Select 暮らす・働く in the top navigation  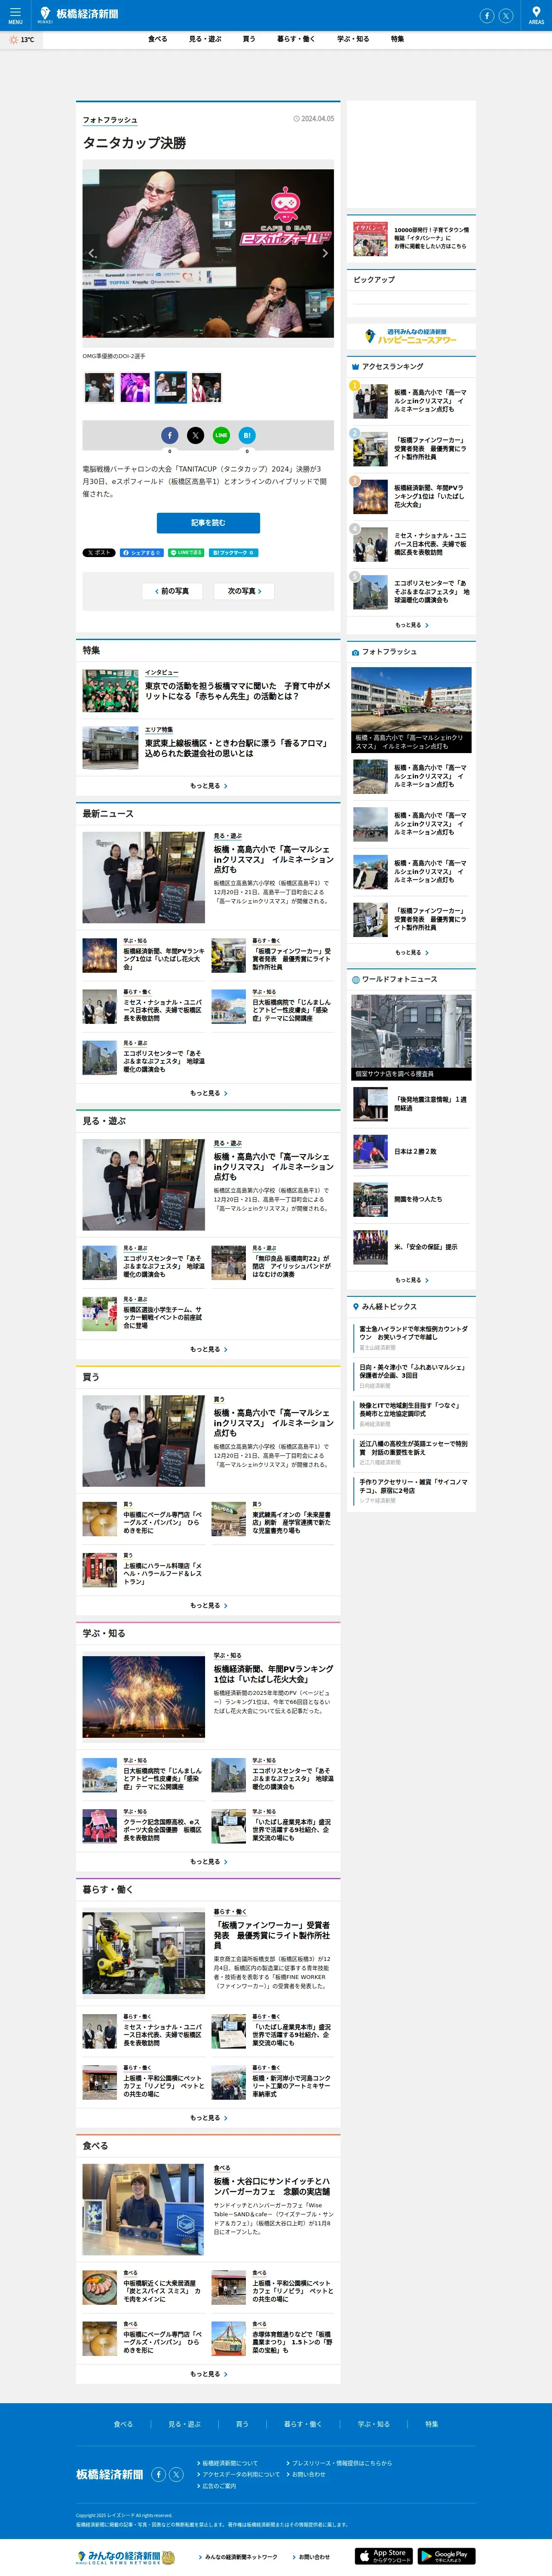click(296, 39)
